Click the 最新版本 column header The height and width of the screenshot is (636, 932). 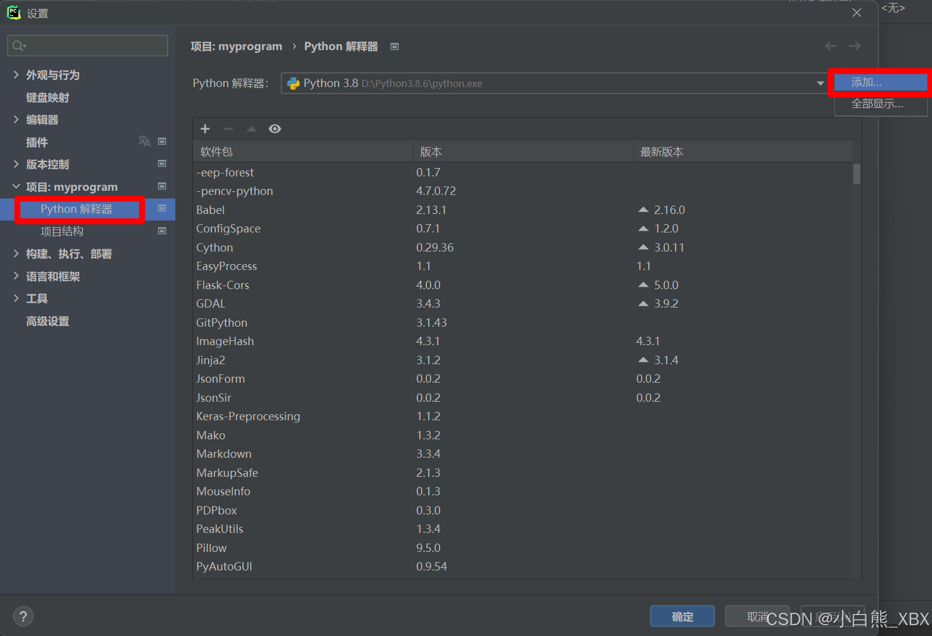click(743, 151)
